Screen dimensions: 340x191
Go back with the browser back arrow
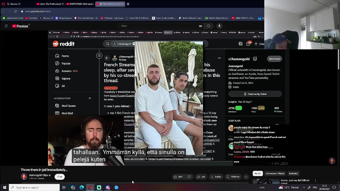point(3,11)
